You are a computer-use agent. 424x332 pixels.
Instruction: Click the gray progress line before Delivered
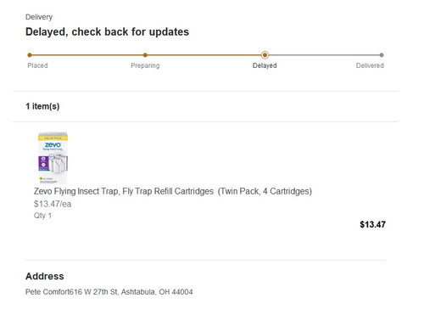(x=324, y=55)
